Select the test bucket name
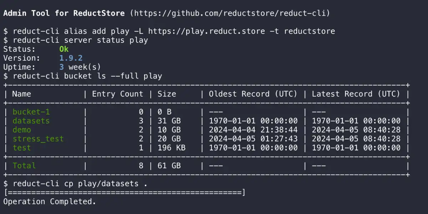The image size is (428, 214). tap(22, 148)
